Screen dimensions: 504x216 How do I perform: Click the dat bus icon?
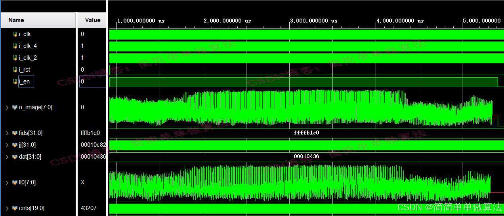click(x=15, y=157)
